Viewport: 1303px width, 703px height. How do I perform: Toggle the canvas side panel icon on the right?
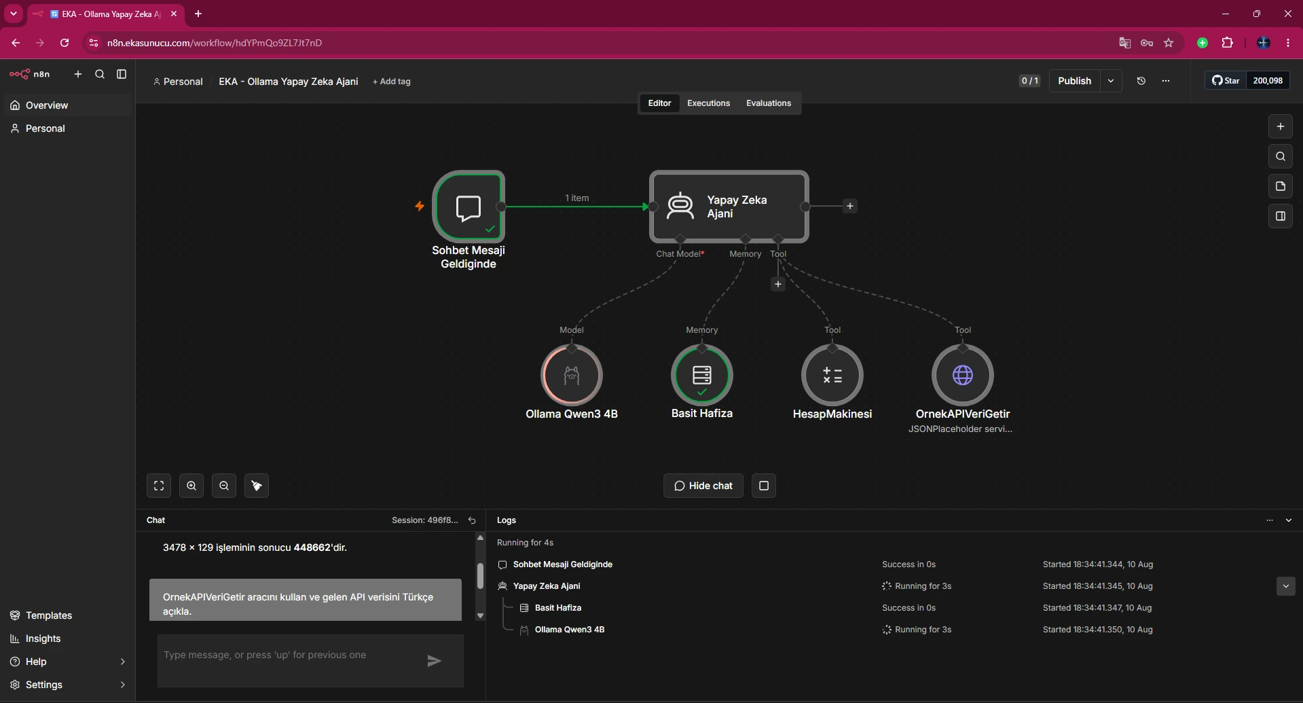pyautogui.click(x=1281, y=216)
